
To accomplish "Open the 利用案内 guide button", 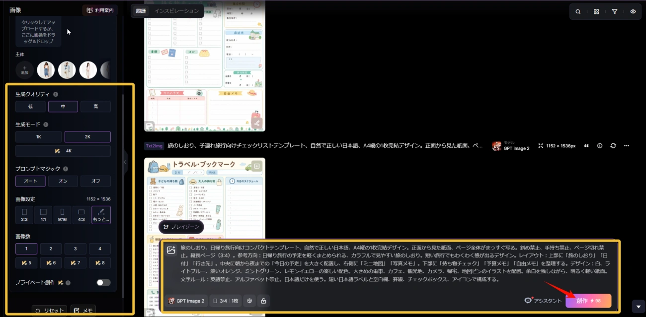I will [x=100, y=10].
